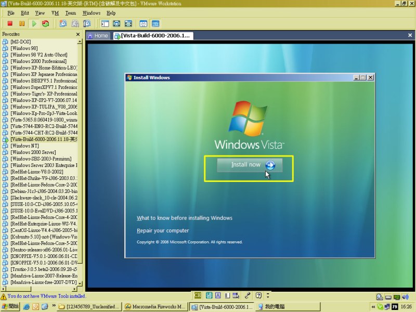Open the Snapshot Manager toolbar icon
Image resolution: width=416 pixels, height=312 pixels.
87,23
